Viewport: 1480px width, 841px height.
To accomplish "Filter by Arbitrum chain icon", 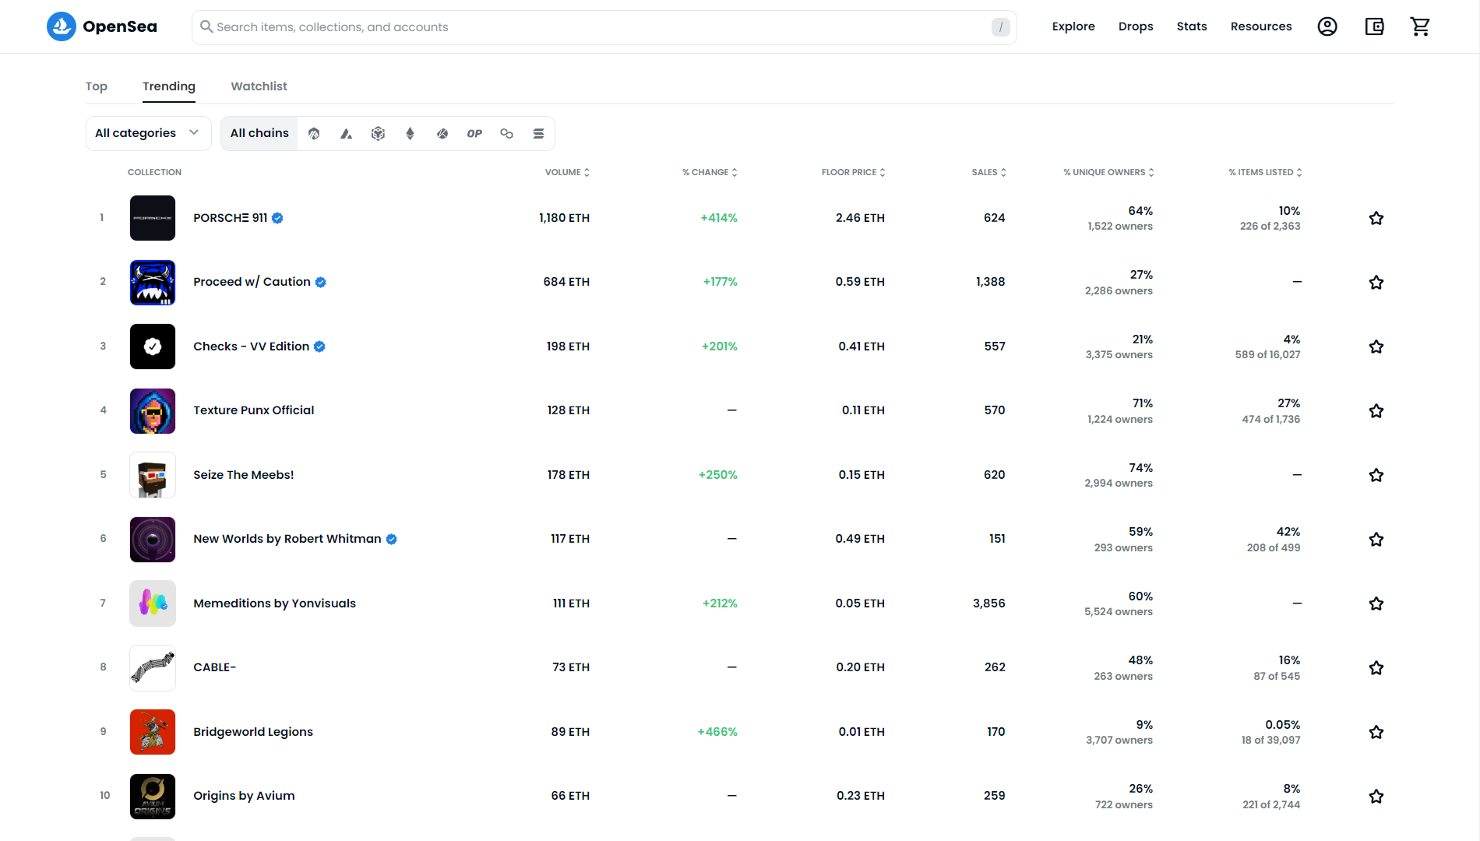I will 314,134.
